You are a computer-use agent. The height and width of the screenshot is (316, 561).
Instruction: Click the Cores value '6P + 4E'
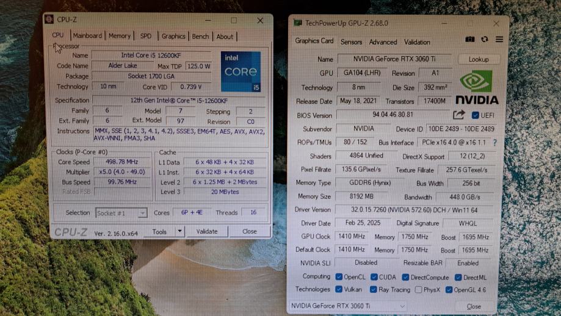192,212
